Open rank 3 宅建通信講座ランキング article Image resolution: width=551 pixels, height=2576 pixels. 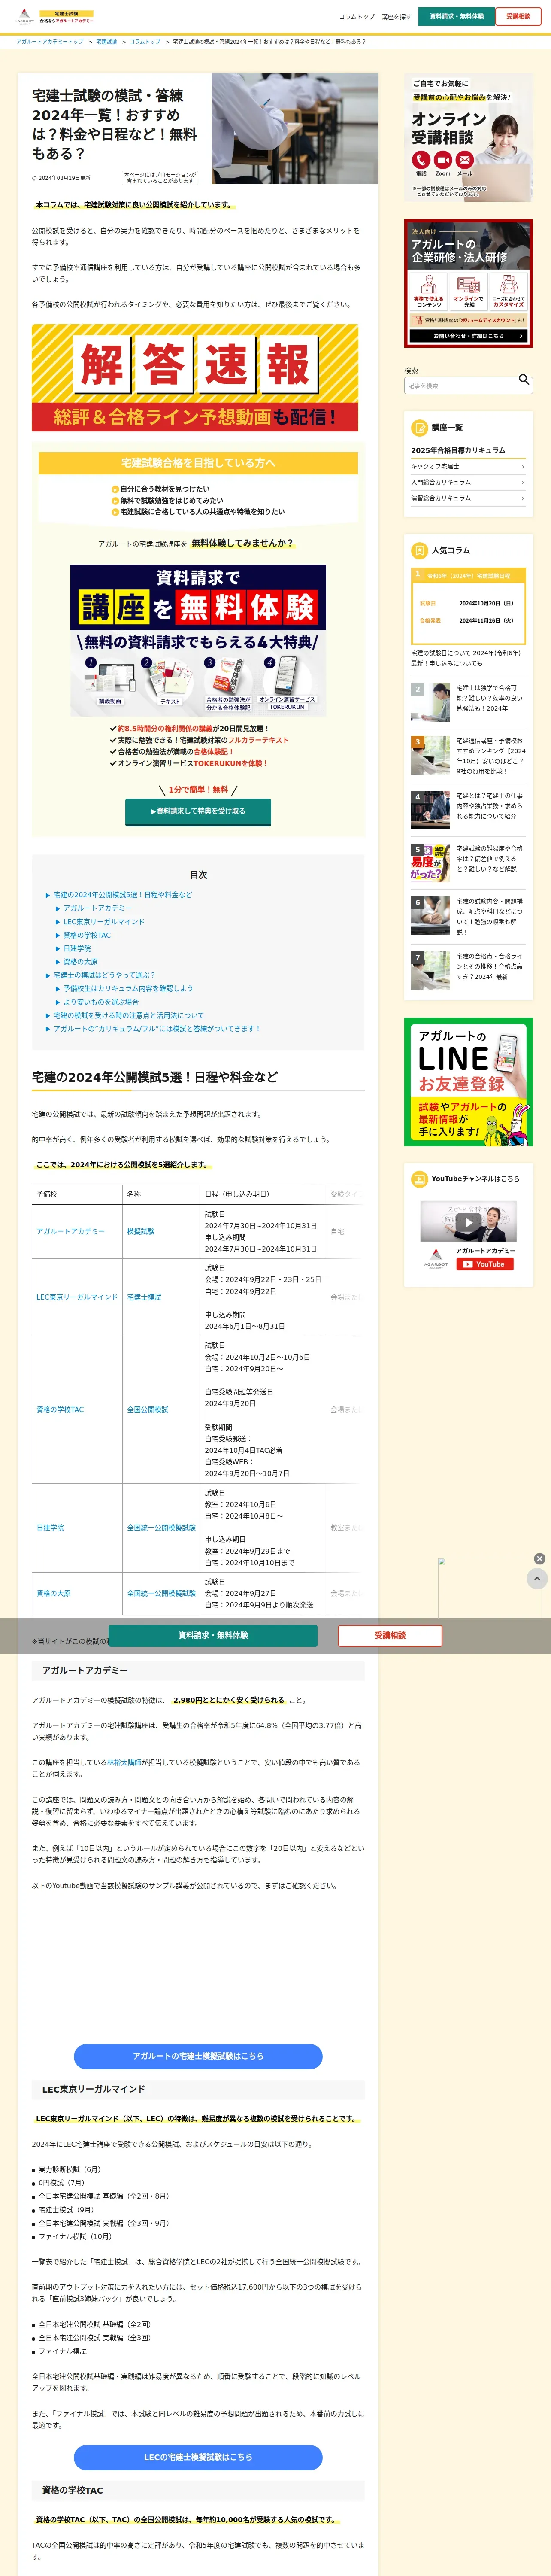pos(468,756)
